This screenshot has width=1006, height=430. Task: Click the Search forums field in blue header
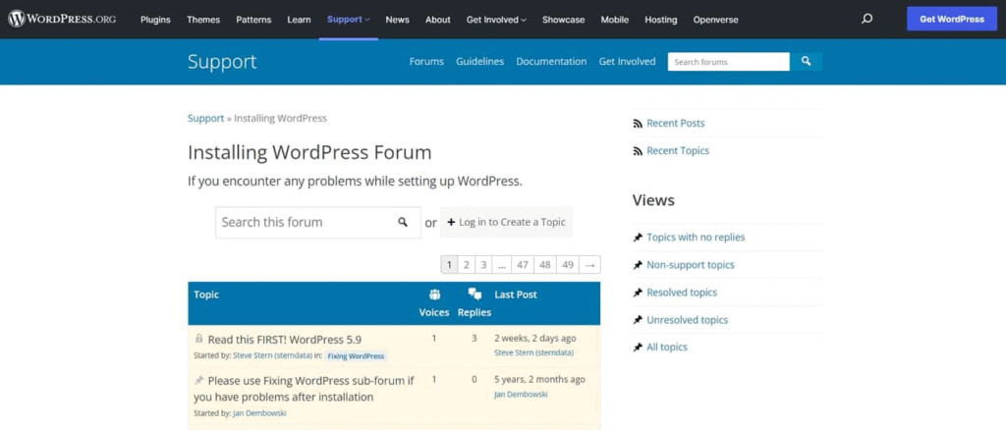(x=729, y=62)
